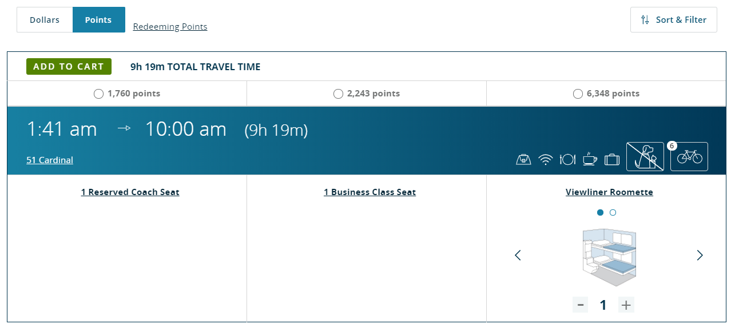Select the 2,243 points fare option
This screenshot has width=735, height=328.
click(338, 94)
